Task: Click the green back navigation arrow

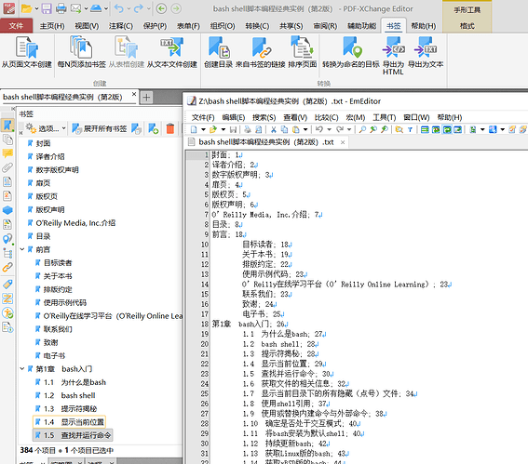Action: (162, 8)
